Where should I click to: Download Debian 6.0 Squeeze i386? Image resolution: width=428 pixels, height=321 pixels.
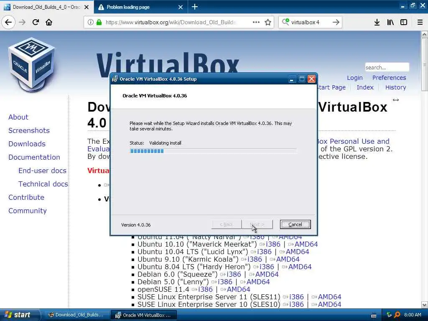click(x=234, y=274)
